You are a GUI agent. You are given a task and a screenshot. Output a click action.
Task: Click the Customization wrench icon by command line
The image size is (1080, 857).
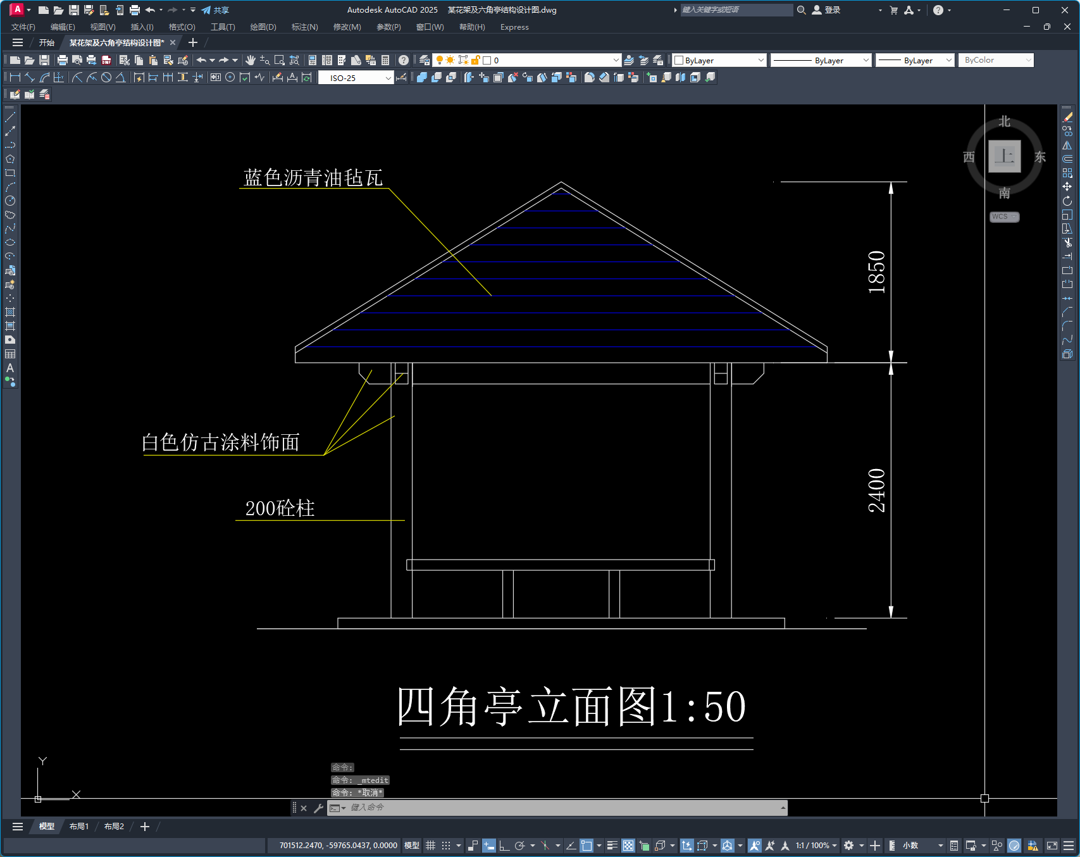318,808
